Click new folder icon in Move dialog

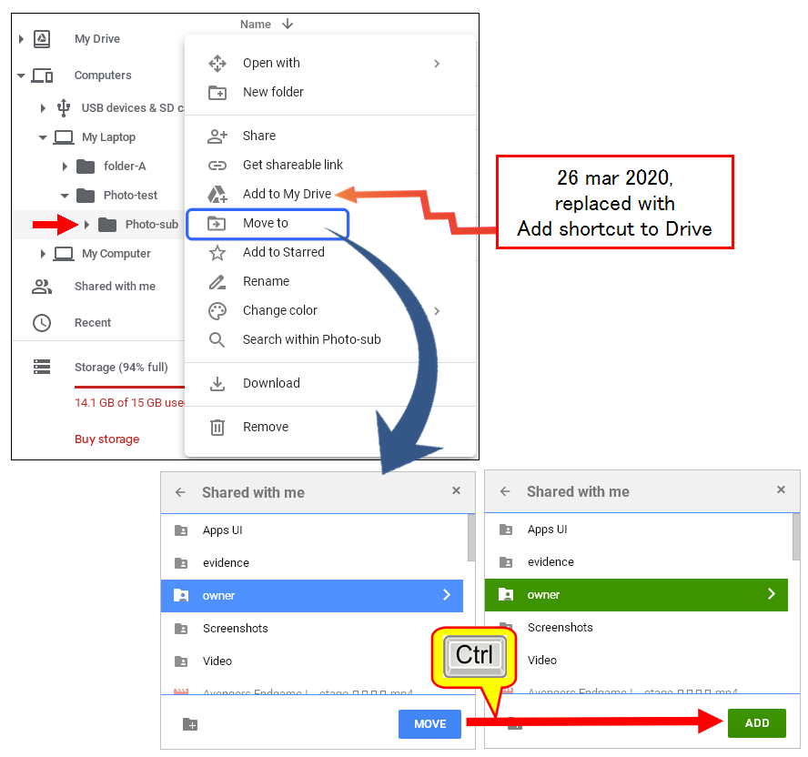tap(190, 724)
